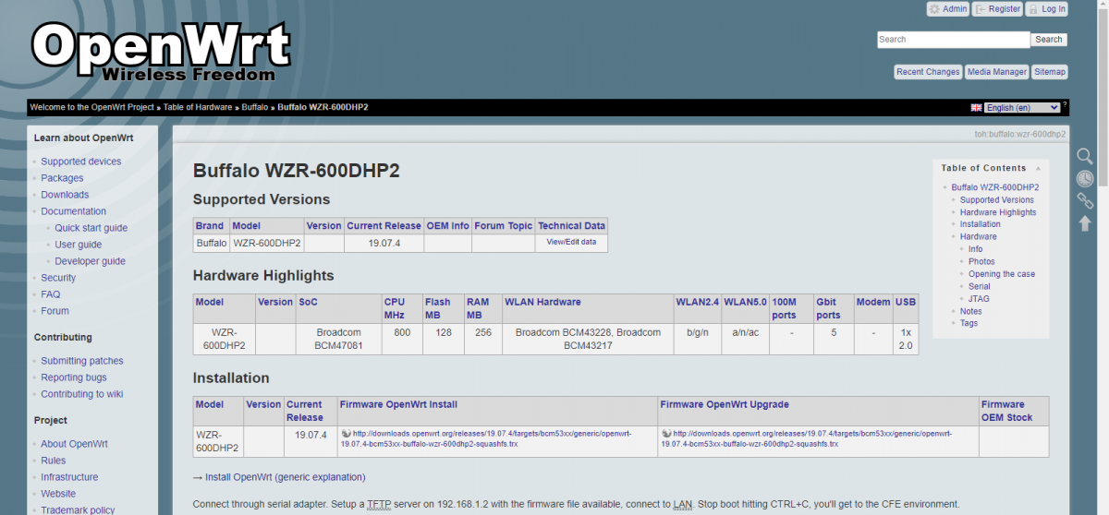Viewport: 1109px width, 515px height.
Task: Click the magnifier Show pagesource icon
Action: click(1085, 156)
